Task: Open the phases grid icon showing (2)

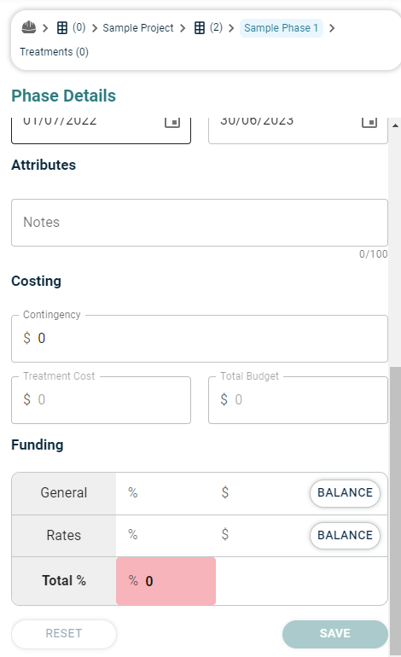Action: click(200, 28)
